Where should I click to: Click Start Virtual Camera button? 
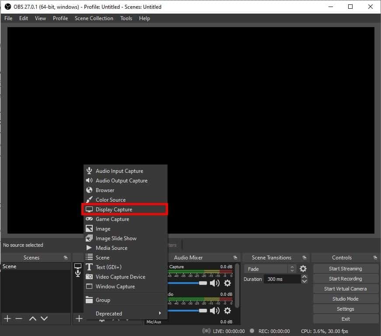345,289
